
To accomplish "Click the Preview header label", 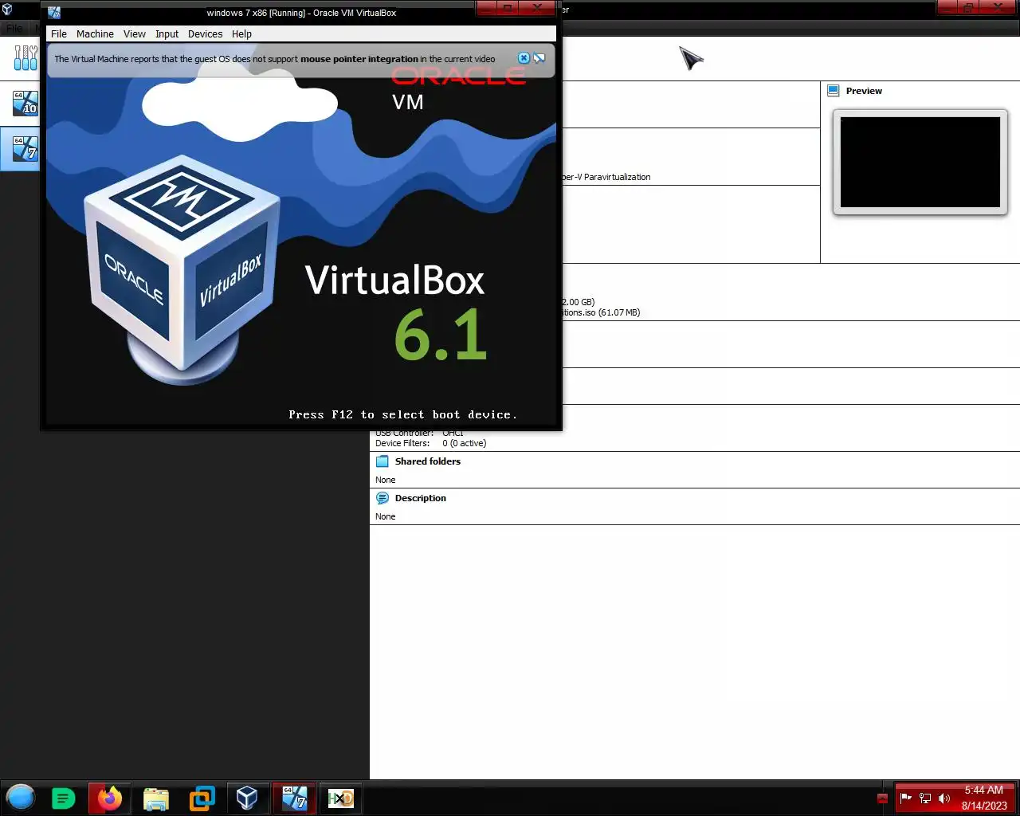I will (864, 91).
